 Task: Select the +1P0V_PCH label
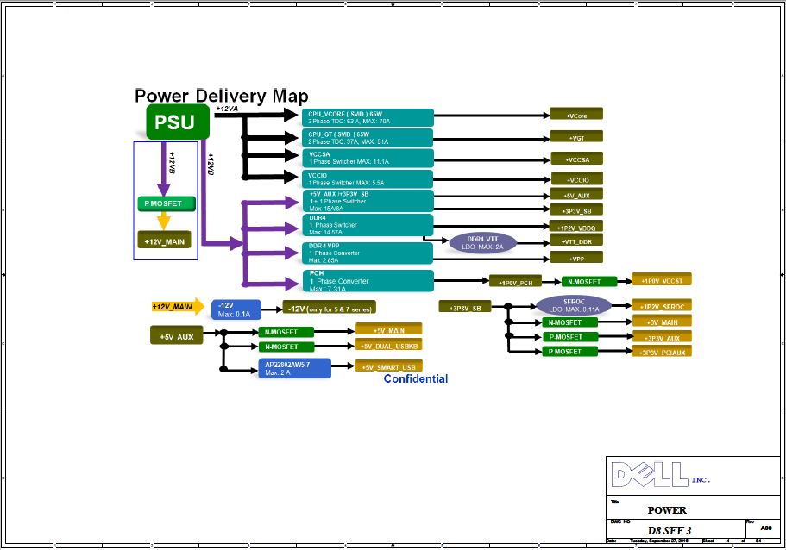(x=516, y=282)
